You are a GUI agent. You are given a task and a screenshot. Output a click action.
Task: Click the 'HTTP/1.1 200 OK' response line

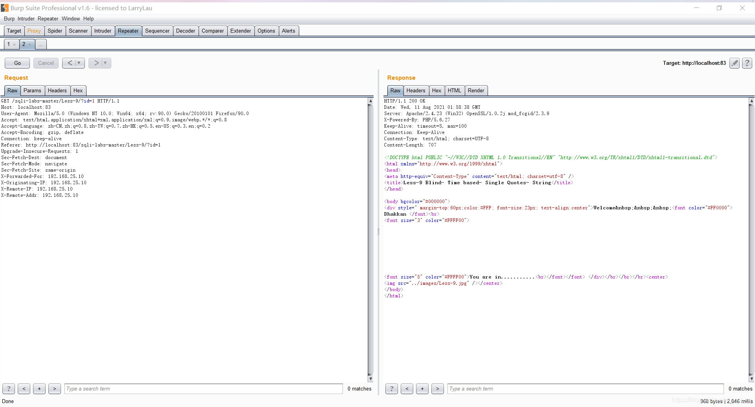coord(405,101)
